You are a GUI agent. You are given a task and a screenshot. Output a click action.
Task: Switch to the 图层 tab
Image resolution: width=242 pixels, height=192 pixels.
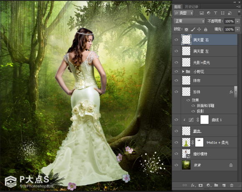[177, 7]
